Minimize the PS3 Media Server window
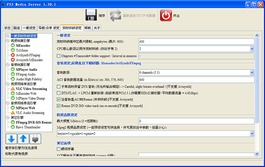Image resolution: width=265 pixels, height=167 pixels. [248, 4]
